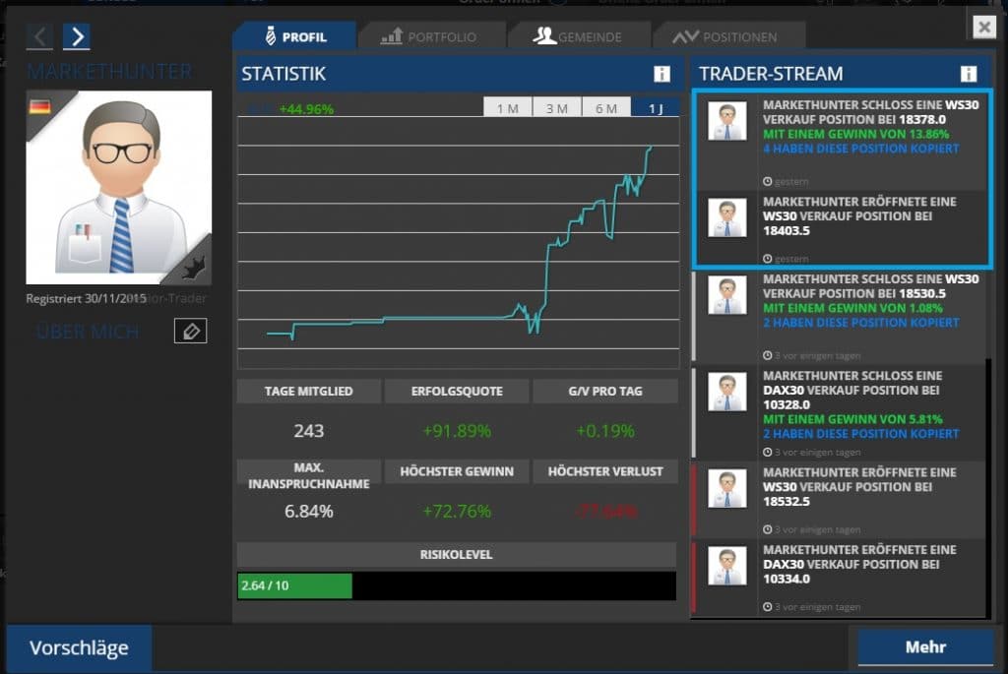Close the trader profile dialog
The height and width of the screenshot is (674, 1008).
tap(983, 27)
